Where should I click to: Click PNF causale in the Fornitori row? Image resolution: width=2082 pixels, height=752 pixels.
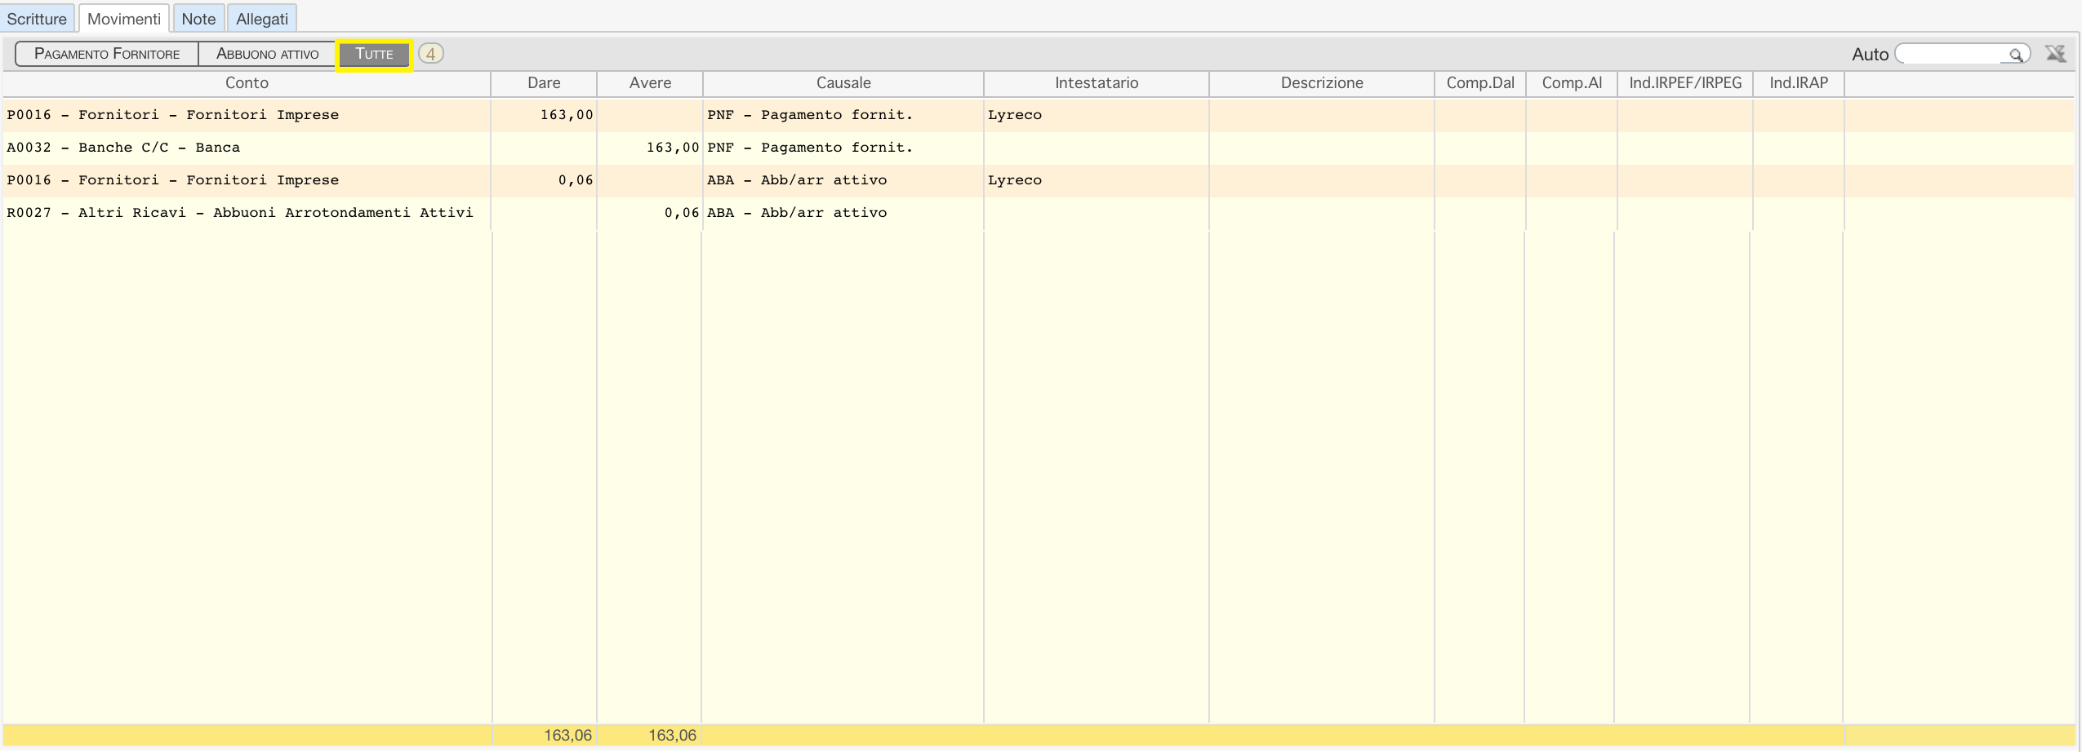tap(810, 115)
